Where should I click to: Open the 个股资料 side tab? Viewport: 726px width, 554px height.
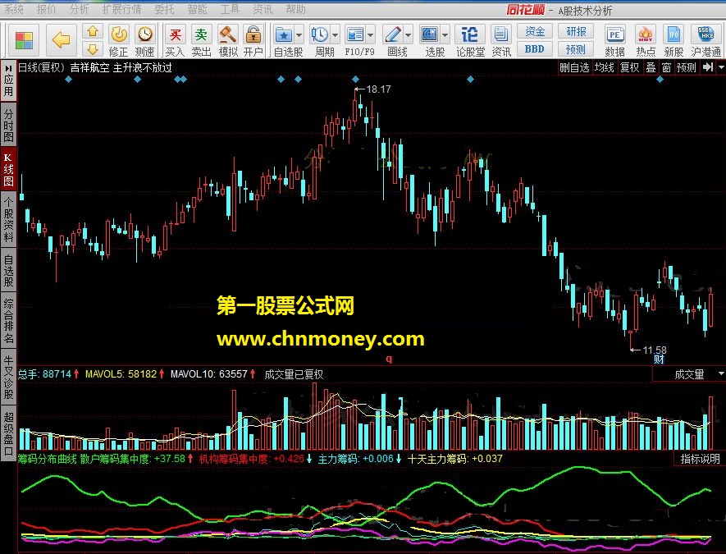(8, 219)
